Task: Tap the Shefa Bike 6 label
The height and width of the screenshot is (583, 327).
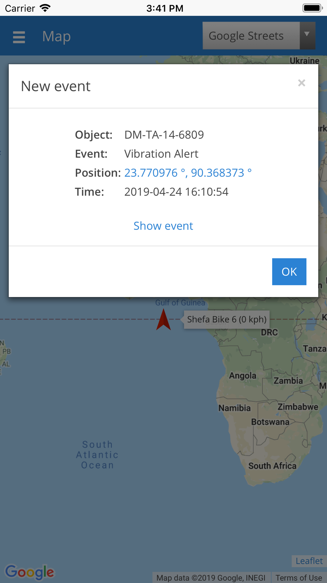Action: click(227, 319)
